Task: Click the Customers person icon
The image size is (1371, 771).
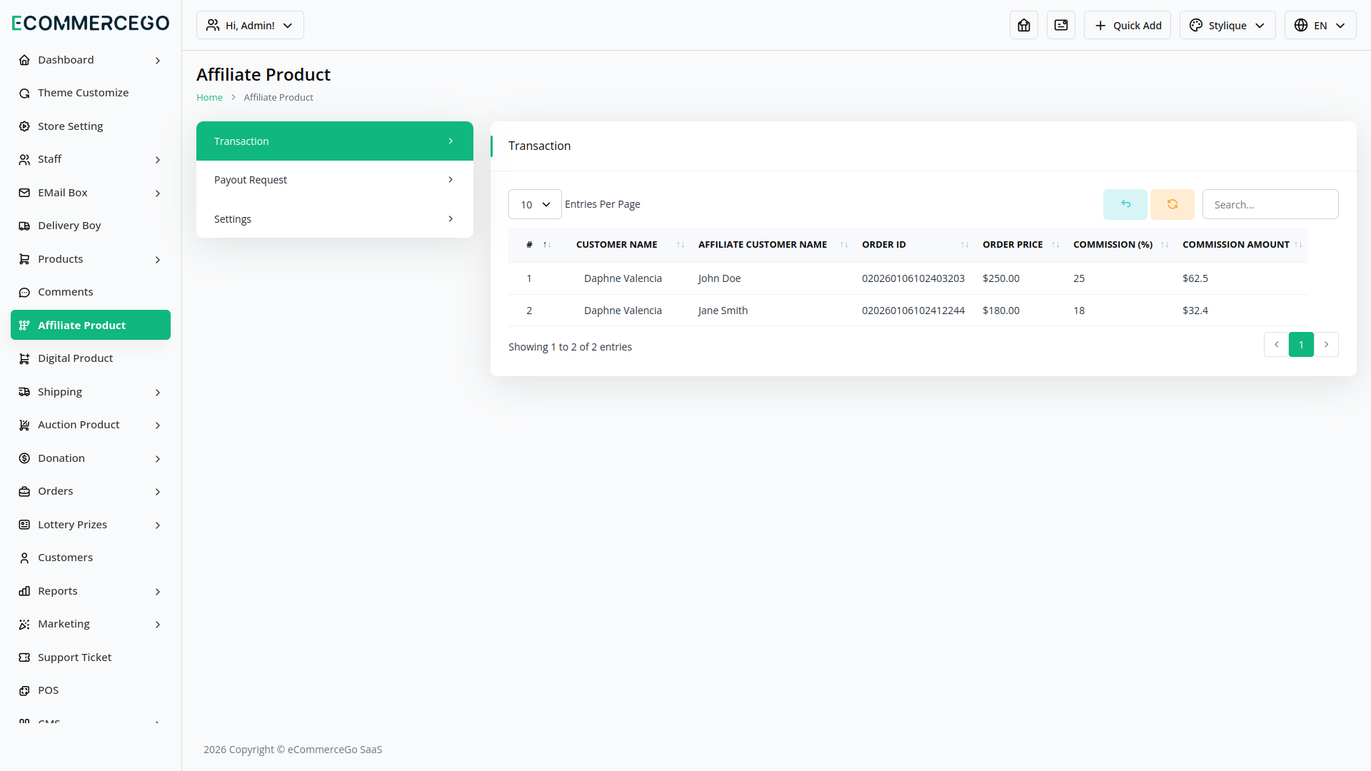Action: [x=24, y=558]
